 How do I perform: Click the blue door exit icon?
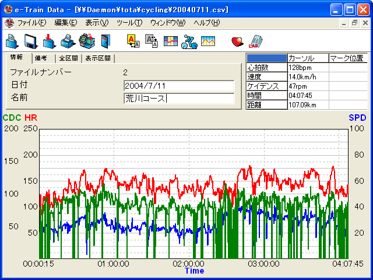point(105,41)
